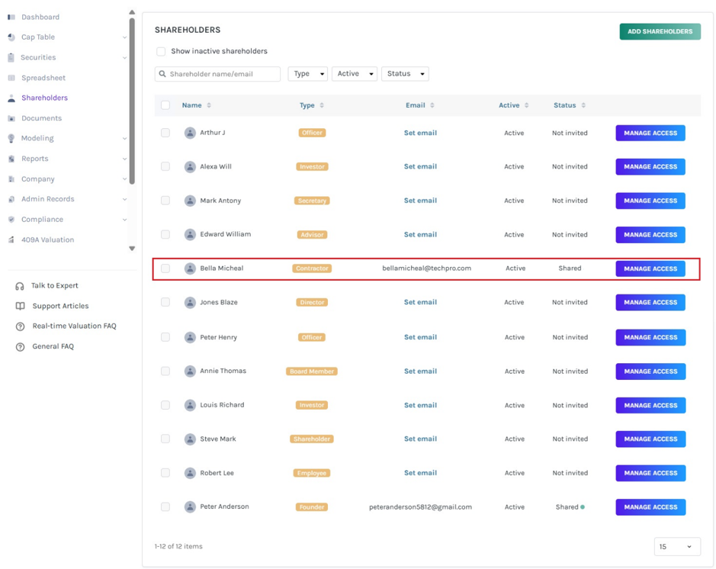Click the Shareholders person icon in sidebar
Image resolution: width=716 pixels, height=569 pixels.
point(11,98)
